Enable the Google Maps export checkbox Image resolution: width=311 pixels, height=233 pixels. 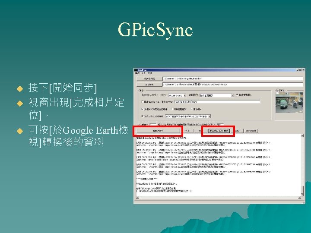coord(143,102)
